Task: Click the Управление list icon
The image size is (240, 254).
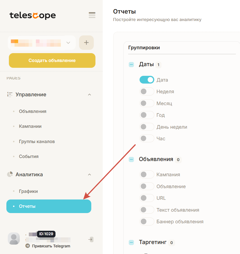Action: pyautogui.click(x=10, y=94)
